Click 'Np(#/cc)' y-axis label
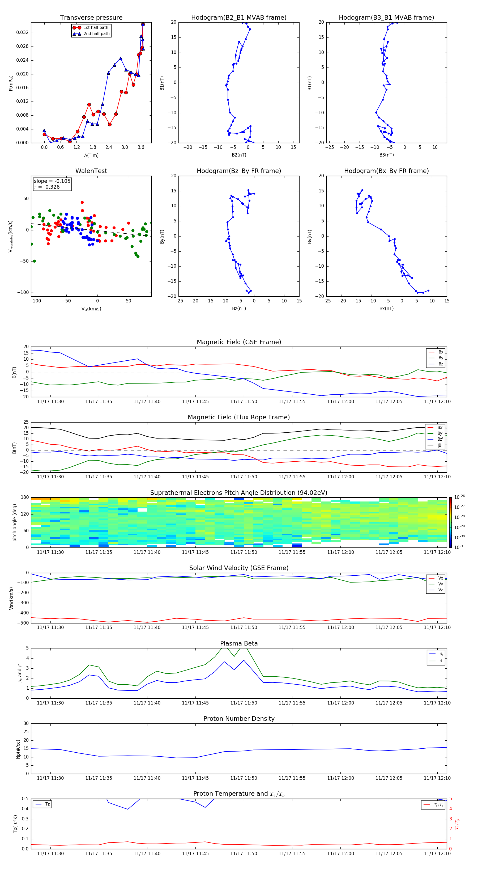The width and height of the screenshot is (478, 877). (x=18, y=749)
